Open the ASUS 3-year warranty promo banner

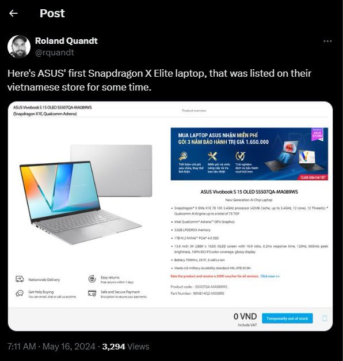pos(249,154)
